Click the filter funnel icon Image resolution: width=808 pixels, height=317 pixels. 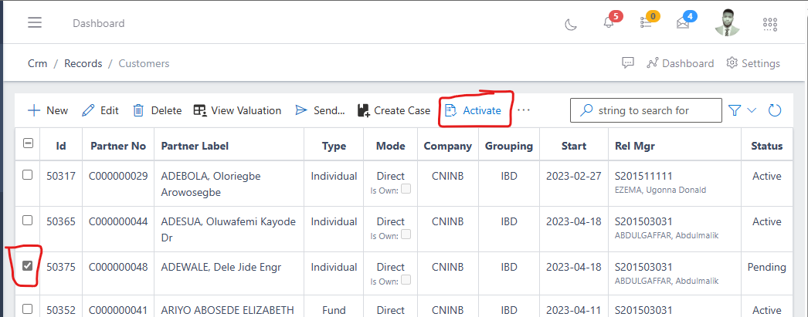click(735, 110)
